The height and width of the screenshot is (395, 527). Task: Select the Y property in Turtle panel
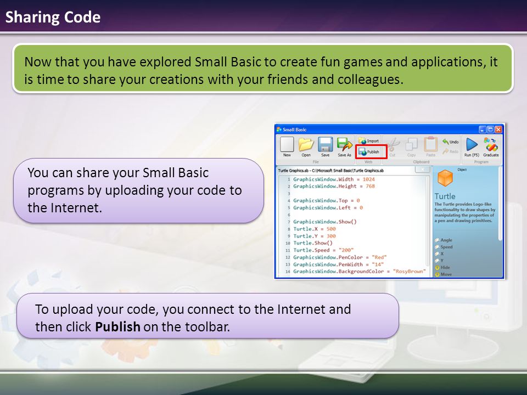pos(439,261)
